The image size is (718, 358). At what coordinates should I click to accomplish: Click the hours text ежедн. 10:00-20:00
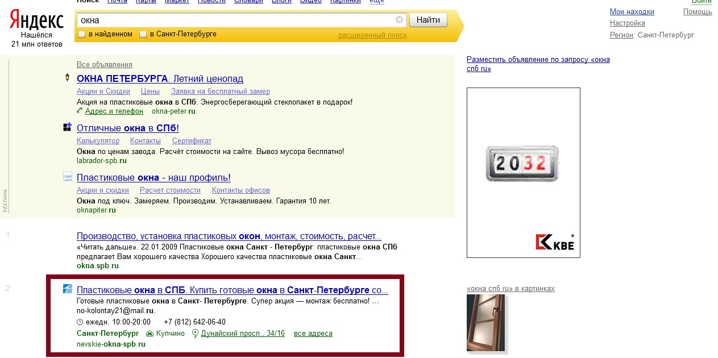click(118, 322)
